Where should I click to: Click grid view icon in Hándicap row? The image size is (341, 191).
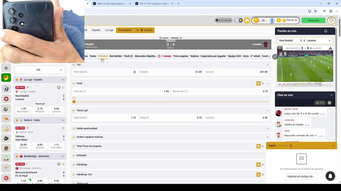(258, 165)
